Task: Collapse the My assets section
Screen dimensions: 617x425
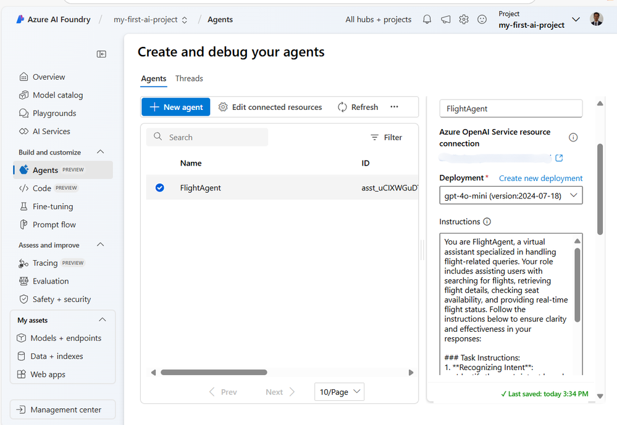Action: tap(103, 319)
